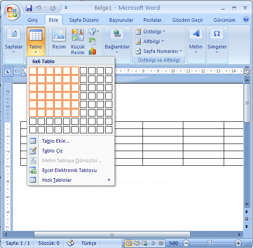This screenshot has width=253, height=248.
Task: Click the proofing check icon in status bar
Action: (71, 243)
